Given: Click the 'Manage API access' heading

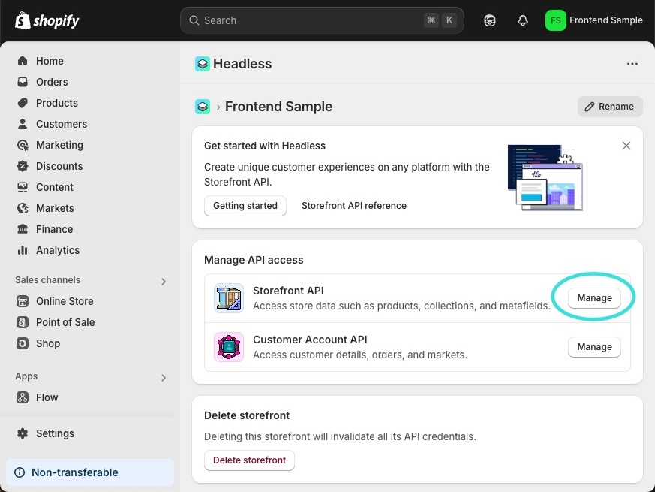Looking at the screenshot, I should [x=254, y=260].
